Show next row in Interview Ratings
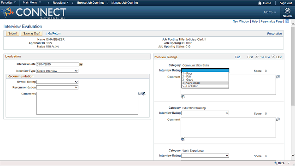295x166 pixels. pos(273,56)
